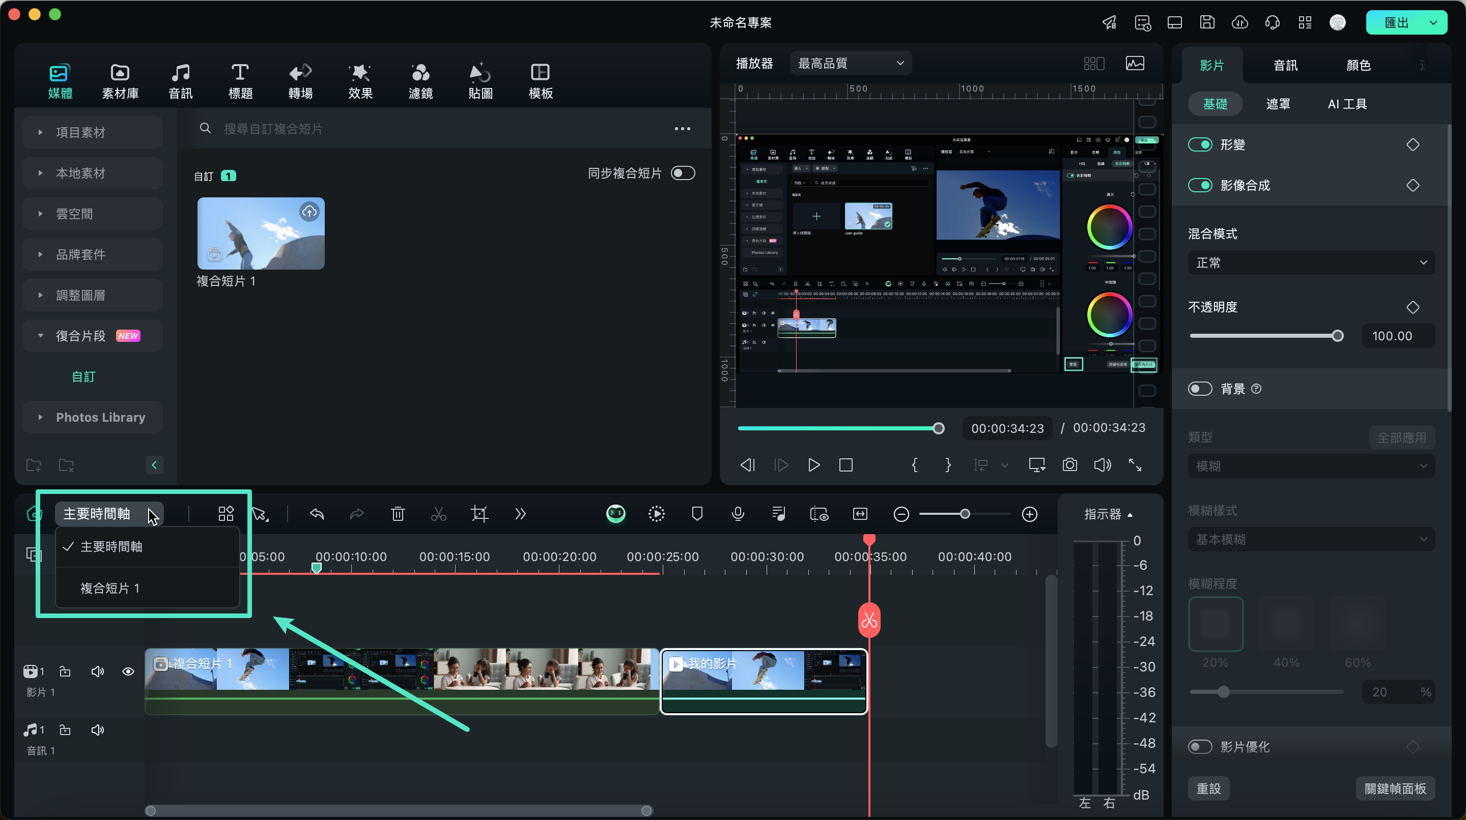Click the player volume speaker icon
1466x820 pixels.
tap(1103, 464)
